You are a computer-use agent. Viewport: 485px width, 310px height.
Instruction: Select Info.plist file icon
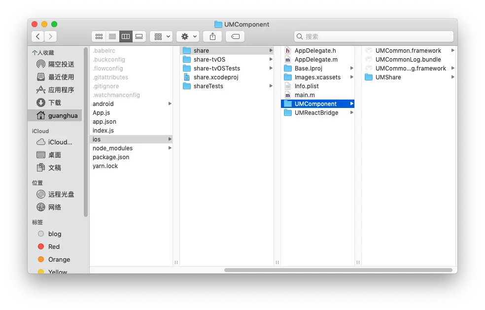(x=288, y=86)
